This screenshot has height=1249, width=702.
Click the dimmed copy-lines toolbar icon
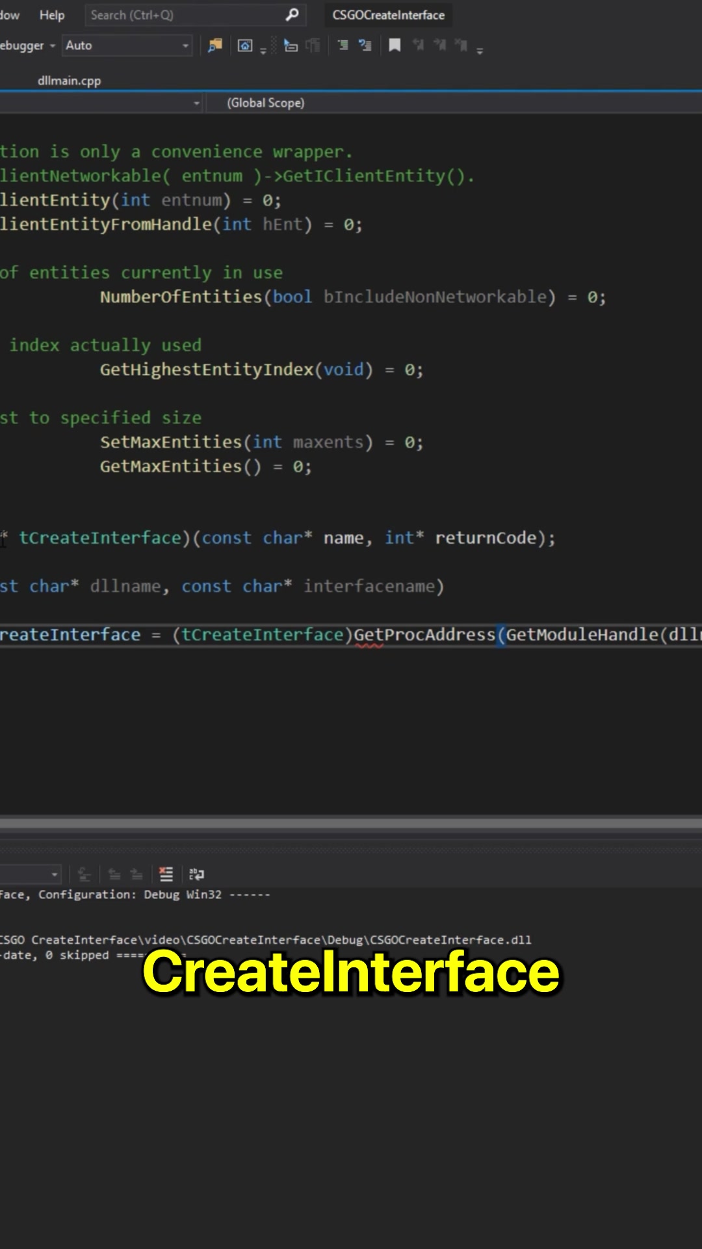tap(313, 46)
